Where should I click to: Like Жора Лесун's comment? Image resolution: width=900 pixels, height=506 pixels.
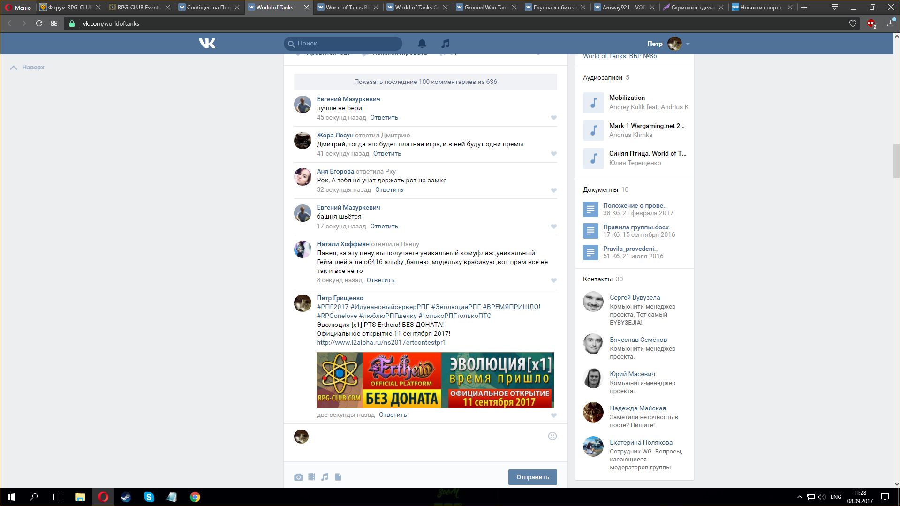point(554,154)
